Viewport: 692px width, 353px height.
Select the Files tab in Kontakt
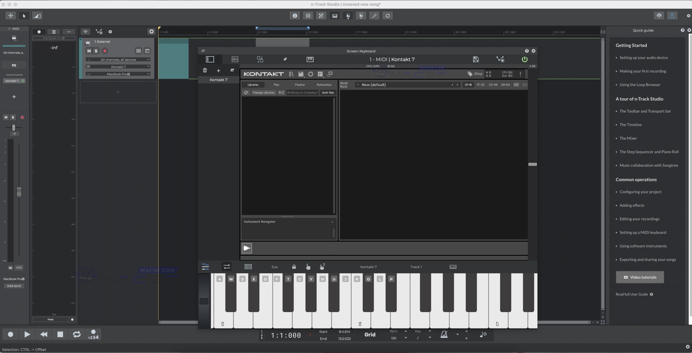click(276, 85)
